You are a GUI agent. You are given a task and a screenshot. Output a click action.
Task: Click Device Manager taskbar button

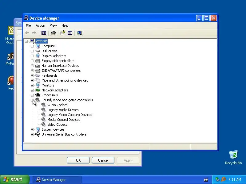pyautogui.click(x=57, y=180)
